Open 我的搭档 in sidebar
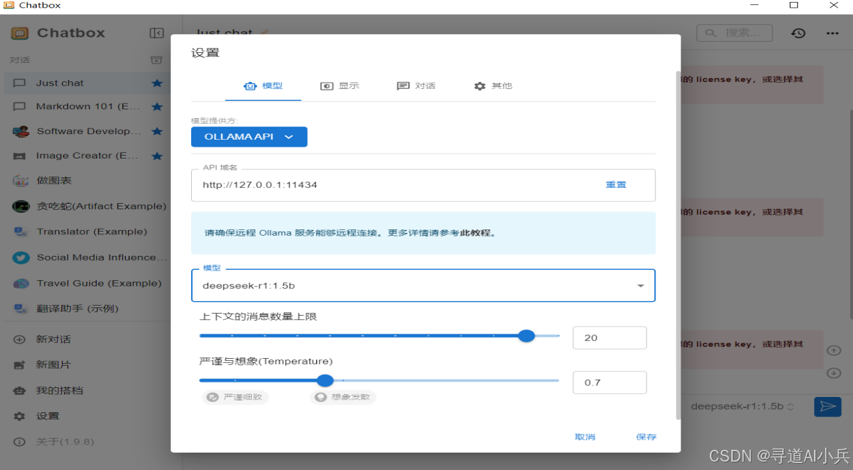 [x=86, y=391]
